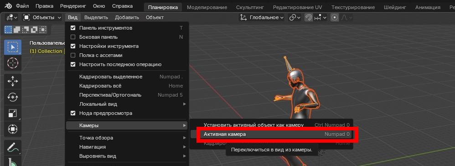Enable proportional editing circle icon
Viewport: 455px width, 166px height.
click(x=335, y=18)
